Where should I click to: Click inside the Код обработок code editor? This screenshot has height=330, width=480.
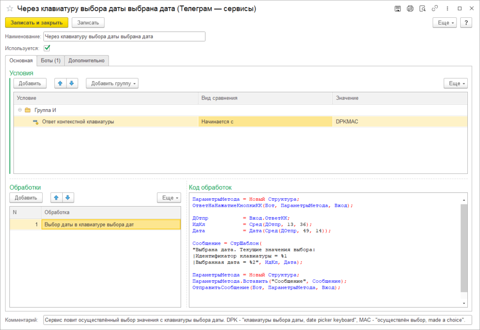[324, 250]
